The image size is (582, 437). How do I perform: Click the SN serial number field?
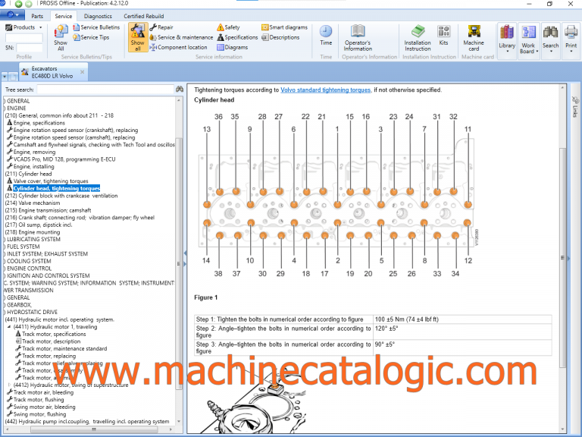click(x=30, y=48)
